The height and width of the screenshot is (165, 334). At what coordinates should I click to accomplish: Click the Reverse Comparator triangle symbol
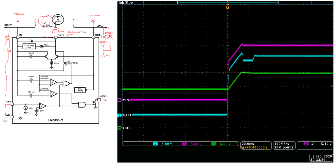click(53, 82)
